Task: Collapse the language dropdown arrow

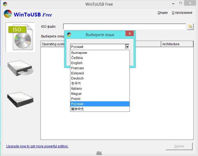Action: [127, 47]
